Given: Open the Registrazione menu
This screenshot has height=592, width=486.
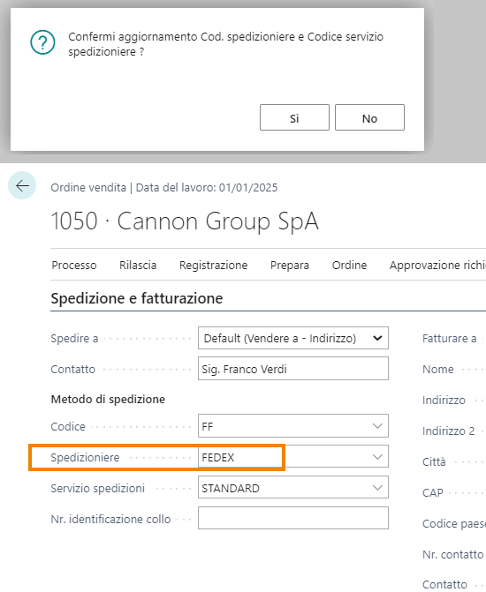Looking at the screenshot, I should click(x=213, y=265).
